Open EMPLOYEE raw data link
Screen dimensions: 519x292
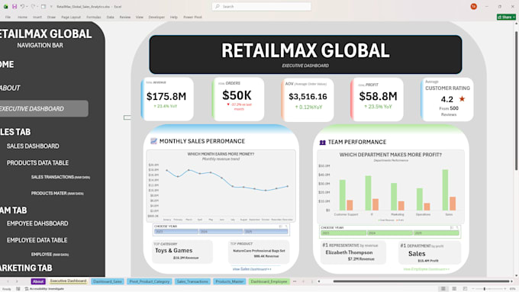(50, 255)
